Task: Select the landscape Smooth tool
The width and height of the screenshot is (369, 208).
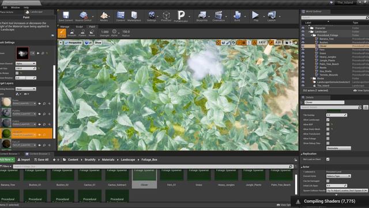Action: (72, 33)
